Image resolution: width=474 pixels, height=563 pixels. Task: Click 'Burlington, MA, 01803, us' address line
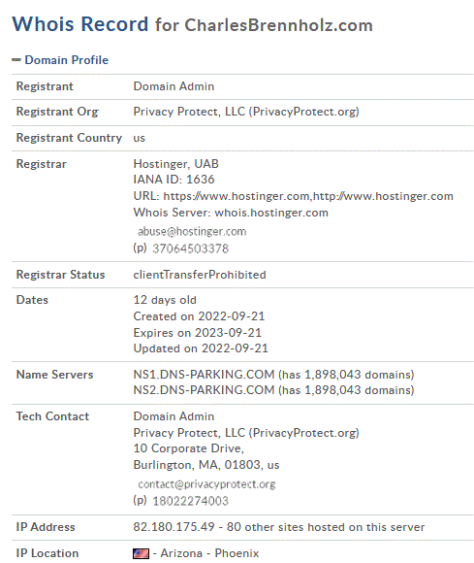click(206, 465)
